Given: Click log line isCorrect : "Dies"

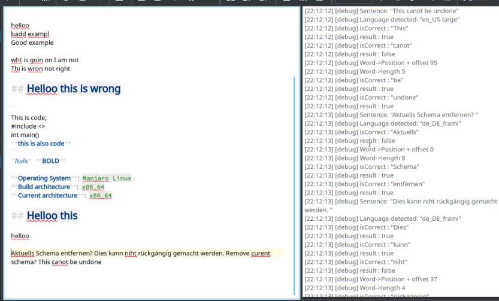Looking at the screenshot, I should (356, 227).
